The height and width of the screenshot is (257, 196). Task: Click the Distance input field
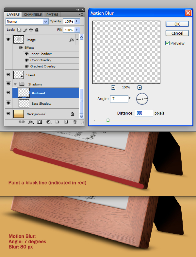[144, 113]
